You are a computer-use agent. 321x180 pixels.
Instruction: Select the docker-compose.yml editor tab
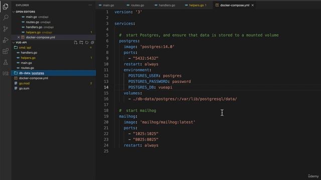point(235,5)
